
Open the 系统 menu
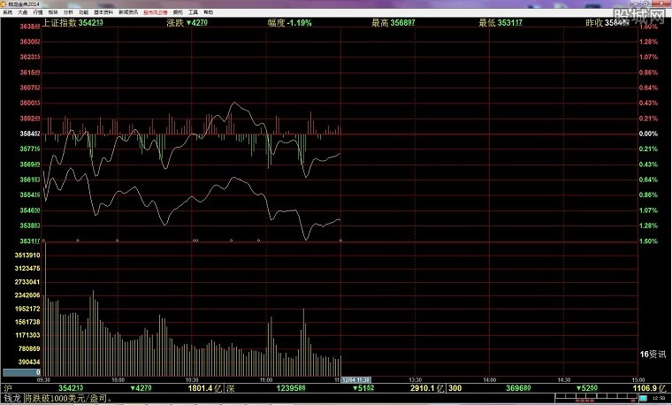(x=8, y=13)
